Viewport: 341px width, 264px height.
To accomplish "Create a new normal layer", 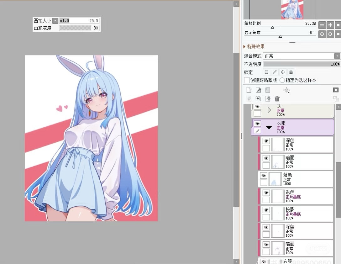I will (x=249, y=90).
